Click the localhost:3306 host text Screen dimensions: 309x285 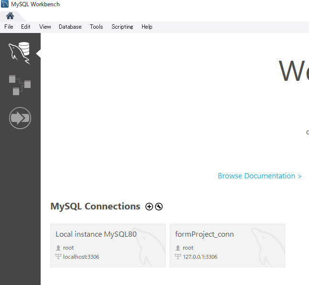pyautogui.click(x=81, y=257)
